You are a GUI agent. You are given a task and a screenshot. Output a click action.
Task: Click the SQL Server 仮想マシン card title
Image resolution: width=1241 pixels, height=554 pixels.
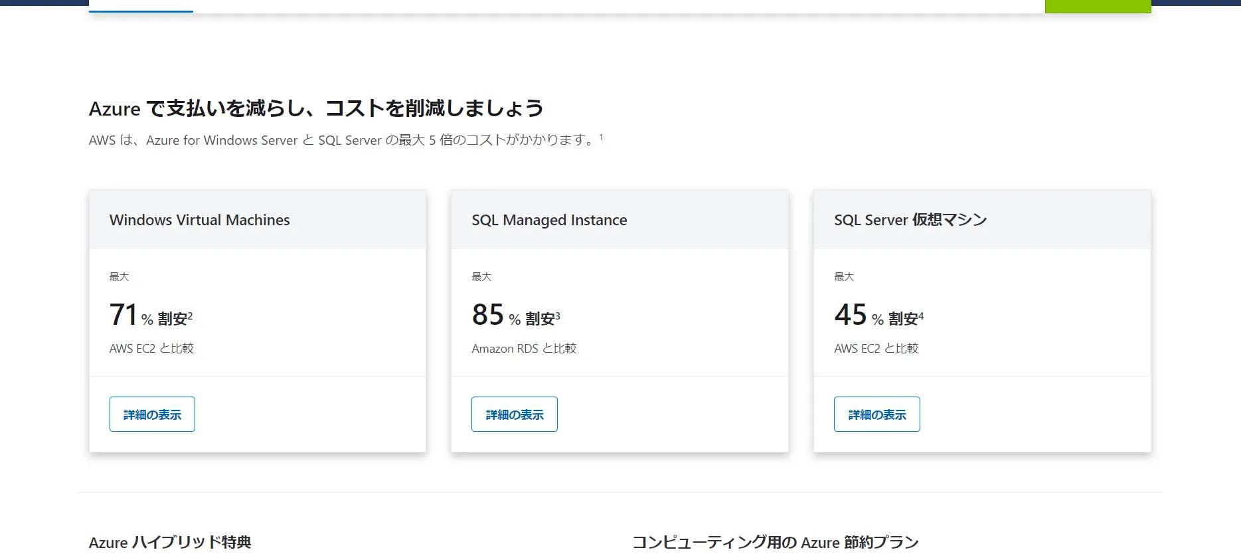(910, 220)
